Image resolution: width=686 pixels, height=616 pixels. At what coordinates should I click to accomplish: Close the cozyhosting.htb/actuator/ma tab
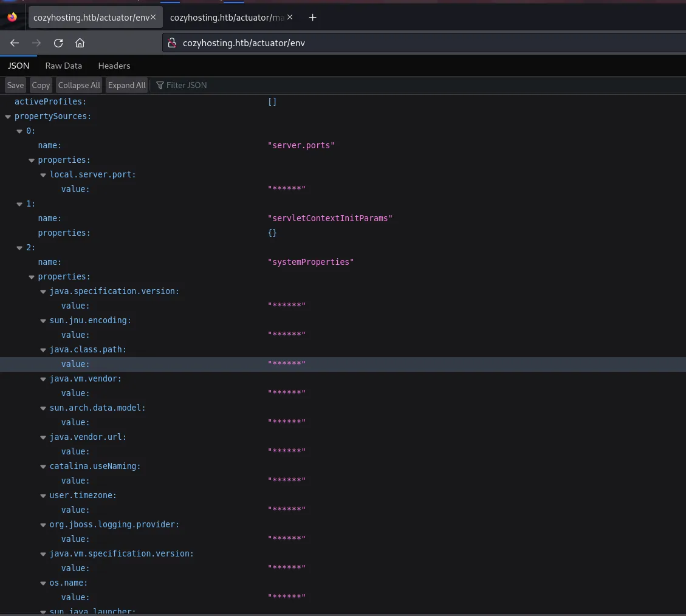coord(290,17)
